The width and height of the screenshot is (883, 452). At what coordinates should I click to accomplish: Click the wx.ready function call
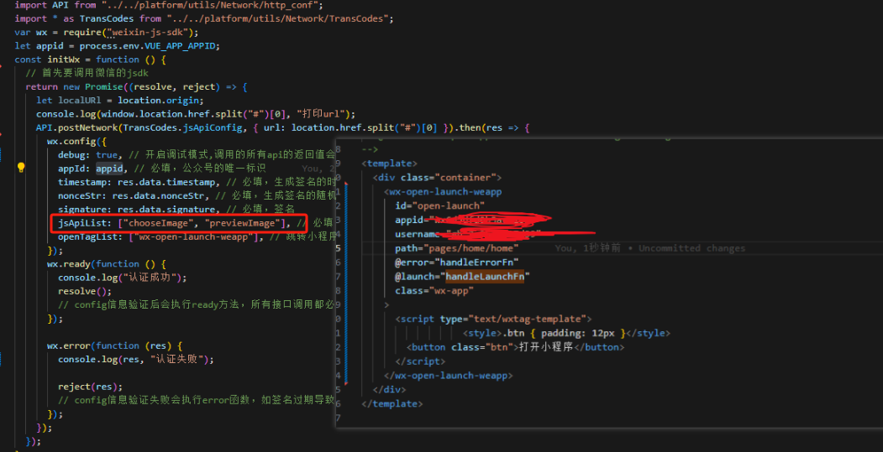pyautogui.click(x=67, y=263)
